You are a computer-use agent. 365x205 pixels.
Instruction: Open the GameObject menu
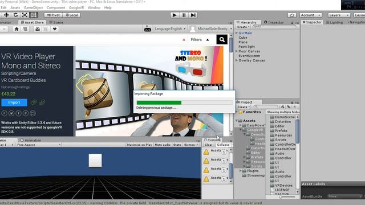click(x=33, y=7)
